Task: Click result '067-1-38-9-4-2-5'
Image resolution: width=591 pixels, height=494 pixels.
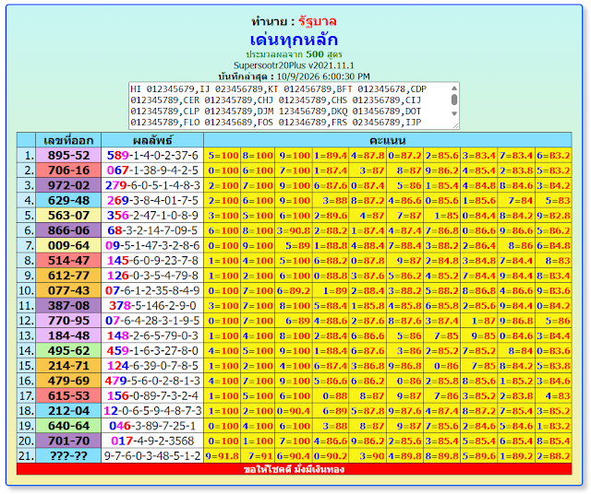Action: coord(152,171)
